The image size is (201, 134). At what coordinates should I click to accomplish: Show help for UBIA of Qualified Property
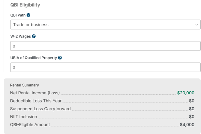coord(60,58)
